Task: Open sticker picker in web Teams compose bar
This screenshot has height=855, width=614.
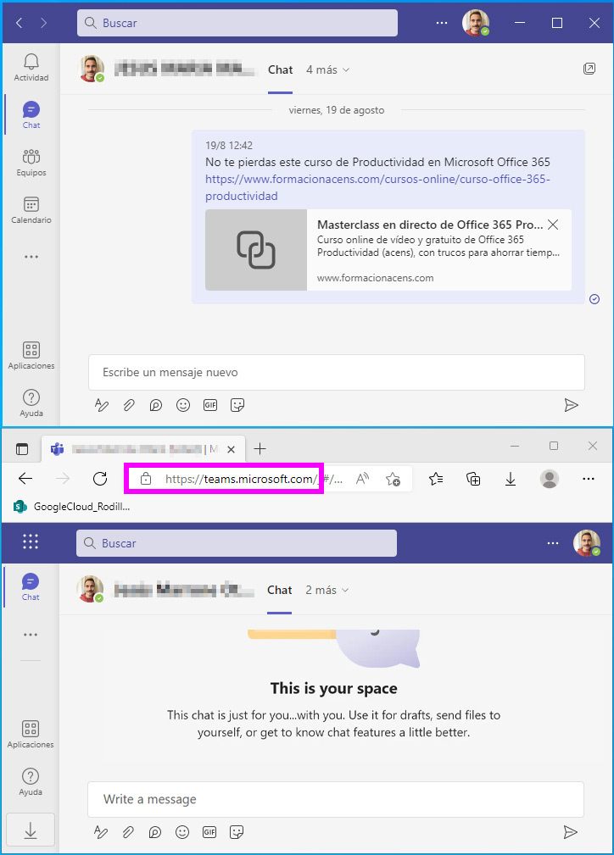Action: coord(237,832)
